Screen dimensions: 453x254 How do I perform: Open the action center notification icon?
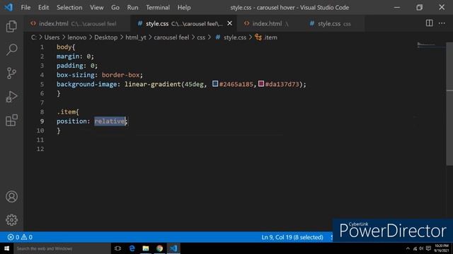point(428,248)
